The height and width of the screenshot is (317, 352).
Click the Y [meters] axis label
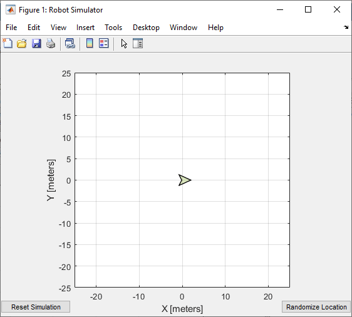51,180
